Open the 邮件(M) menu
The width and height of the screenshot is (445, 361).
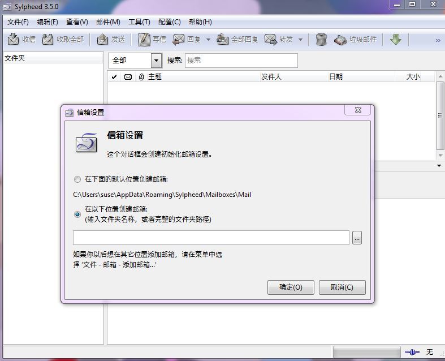108,22
